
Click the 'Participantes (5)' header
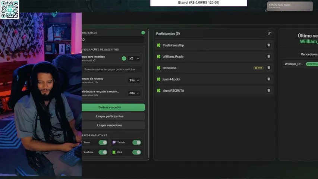[168, 34]
